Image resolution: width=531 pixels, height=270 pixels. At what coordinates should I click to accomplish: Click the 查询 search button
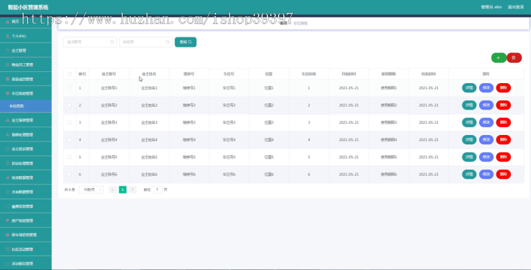186,42
